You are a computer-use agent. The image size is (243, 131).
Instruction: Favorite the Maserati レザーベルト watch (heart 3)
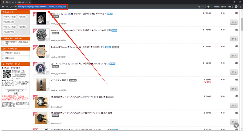[x=234, y=22]
